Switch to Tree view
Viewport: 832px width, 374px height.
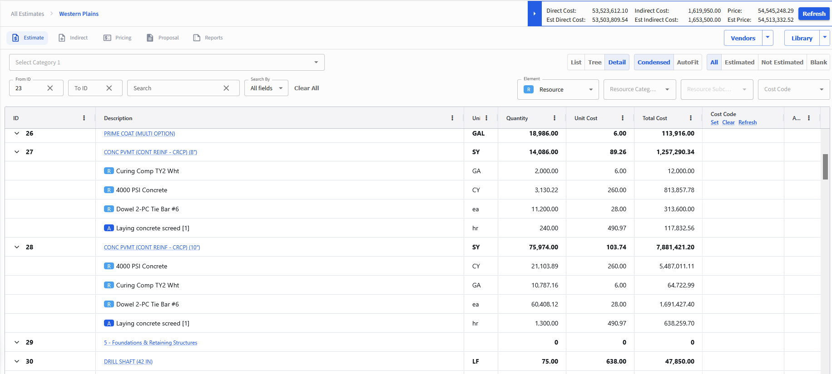point(594,63)
